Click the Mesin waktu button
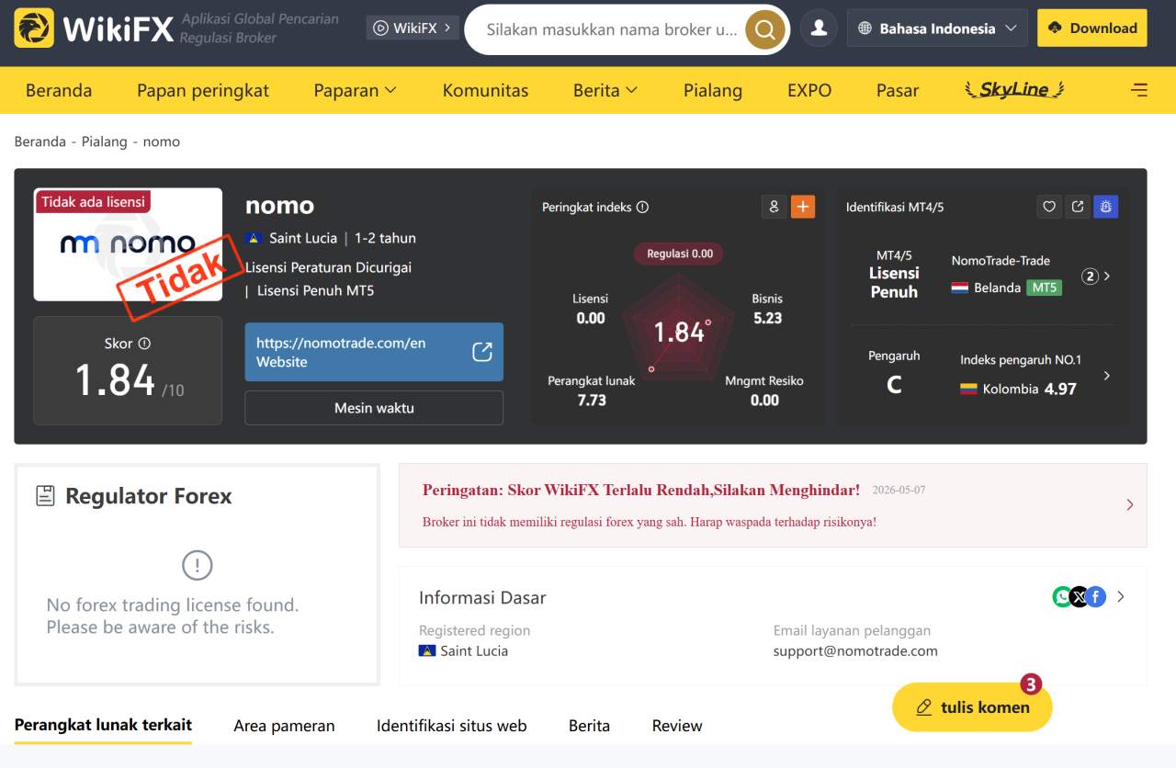 (374, 408)
